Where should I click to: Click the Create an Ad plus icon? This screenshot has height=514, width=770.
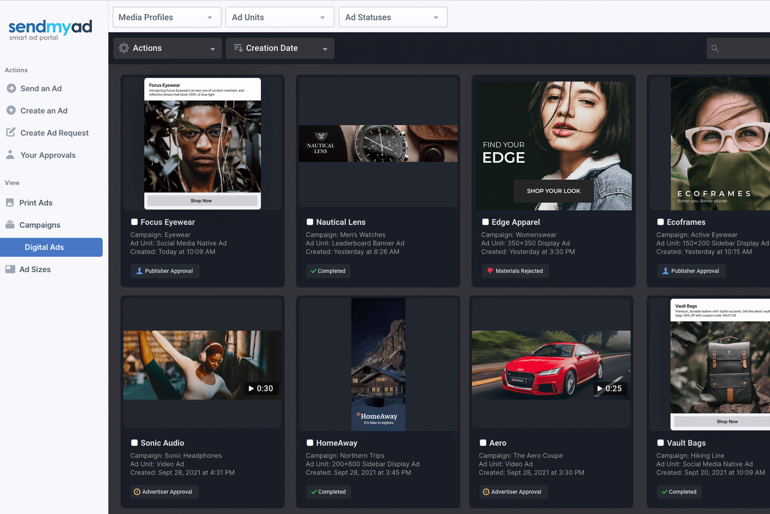click(11, 110)
